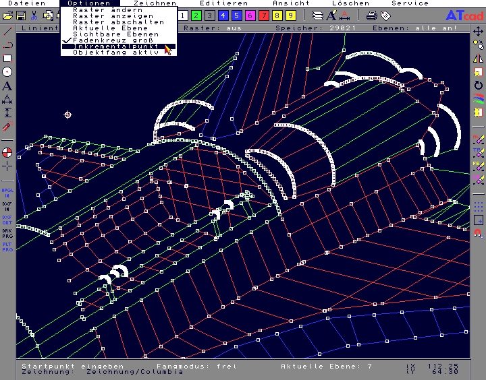Click the printer icon in toolbar
This screenshot has height=380, width=486.
[x=371, y=15]
